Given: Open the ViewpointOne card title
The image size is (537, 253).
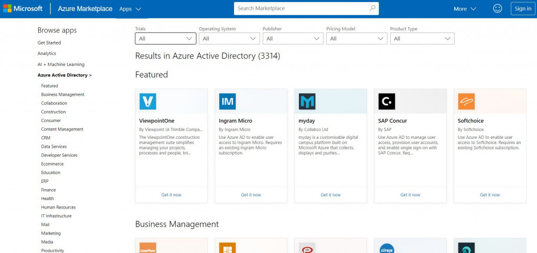Looking at the screenshot, I should [157, 120].
